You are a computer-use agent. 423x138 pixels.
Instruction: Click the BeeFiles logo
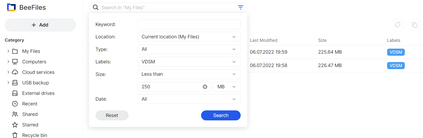tap(11, 7)
